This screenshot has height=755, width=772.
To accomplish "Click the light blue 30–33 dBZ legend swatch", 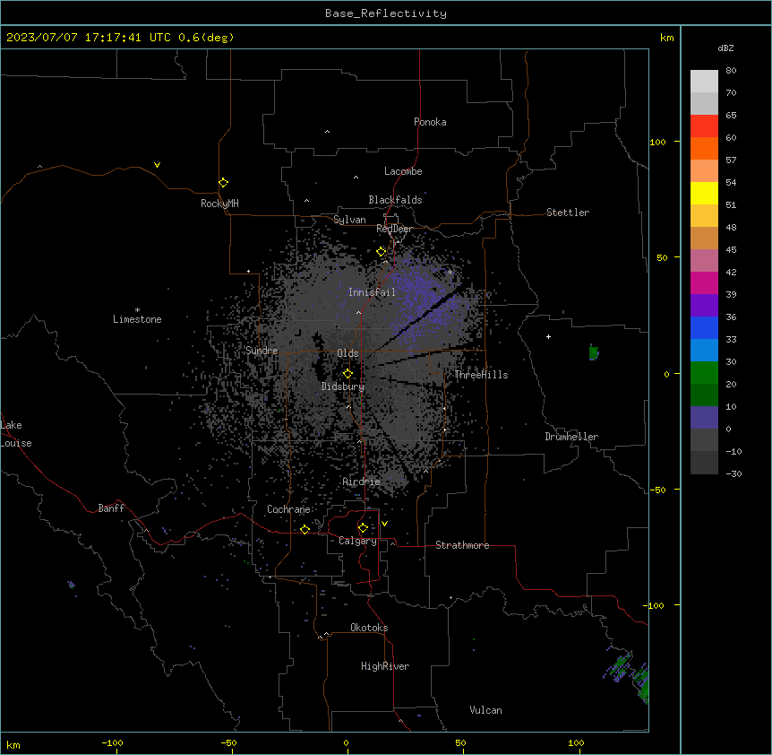I will point(704,351).
